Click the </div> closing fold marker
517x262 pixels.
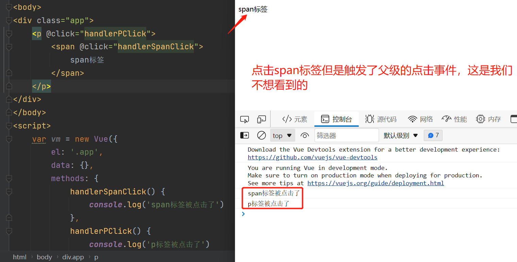point(9,99)
